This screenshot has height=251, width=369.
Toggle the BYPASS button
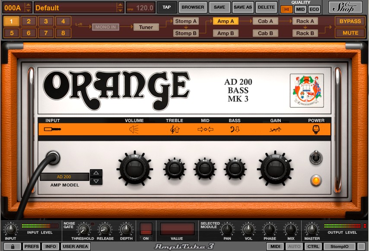(350, 21)
